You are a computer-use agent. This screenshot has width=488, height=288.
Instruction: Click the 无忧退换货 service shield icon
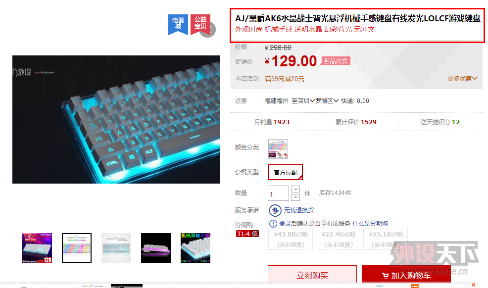tap(275, 211)
